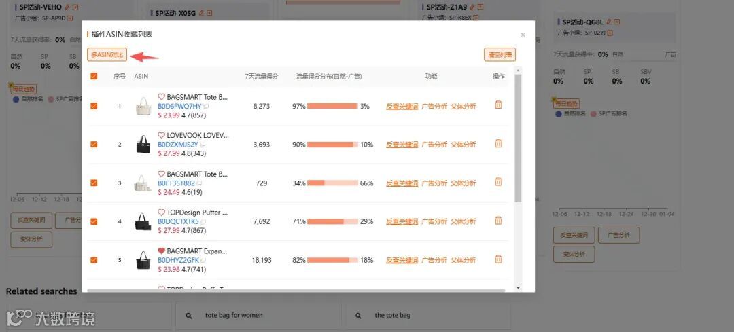
Task: Copy ASIN B0DQCTXTK5 with copy icon
Action: coord(203,221)
